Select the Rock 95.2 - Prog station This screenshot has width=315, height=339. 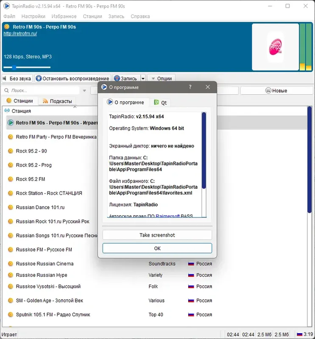pos(34,165)
